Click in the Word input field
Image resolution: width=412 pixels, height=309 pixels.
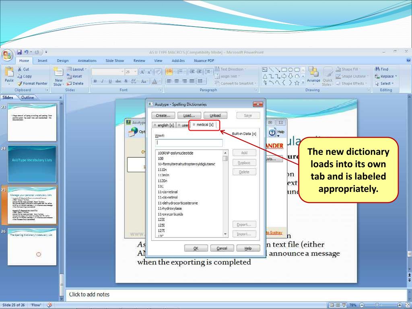[x=189, y=143]
